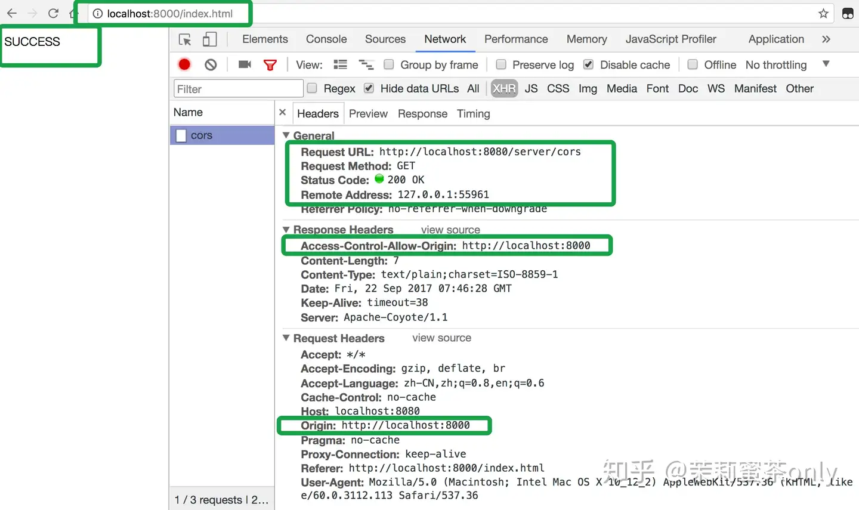Collapse Request Headers section
The image size is (859, 510).
click(286, 338)
